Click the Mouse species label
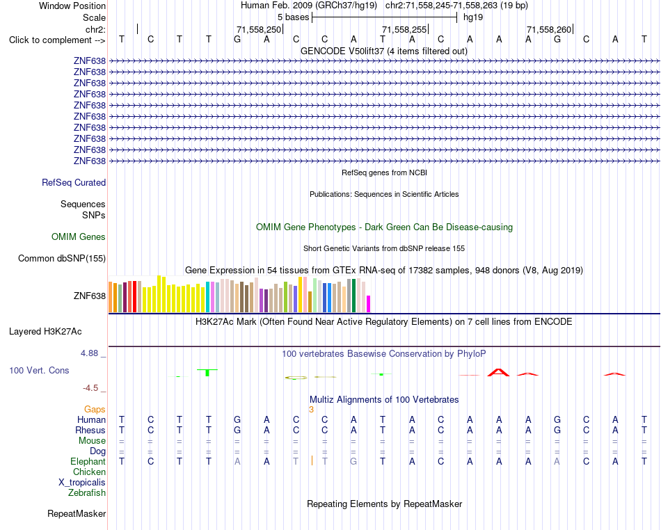This screenshot has width=661, height=530. point(92,441)
